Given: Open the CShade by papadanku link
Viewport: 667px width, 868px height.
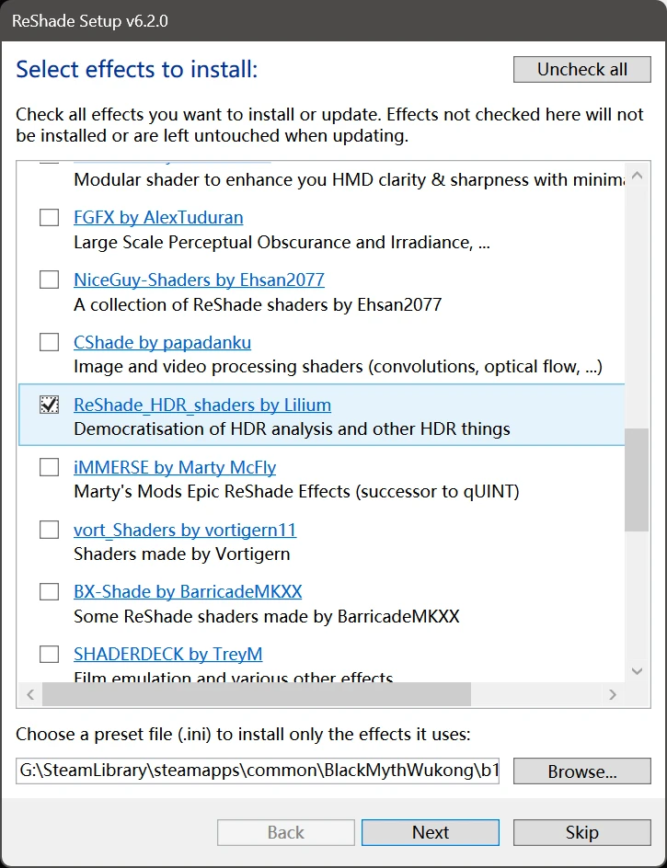Looking at the screenshot, I should click(x=162, y=343).
